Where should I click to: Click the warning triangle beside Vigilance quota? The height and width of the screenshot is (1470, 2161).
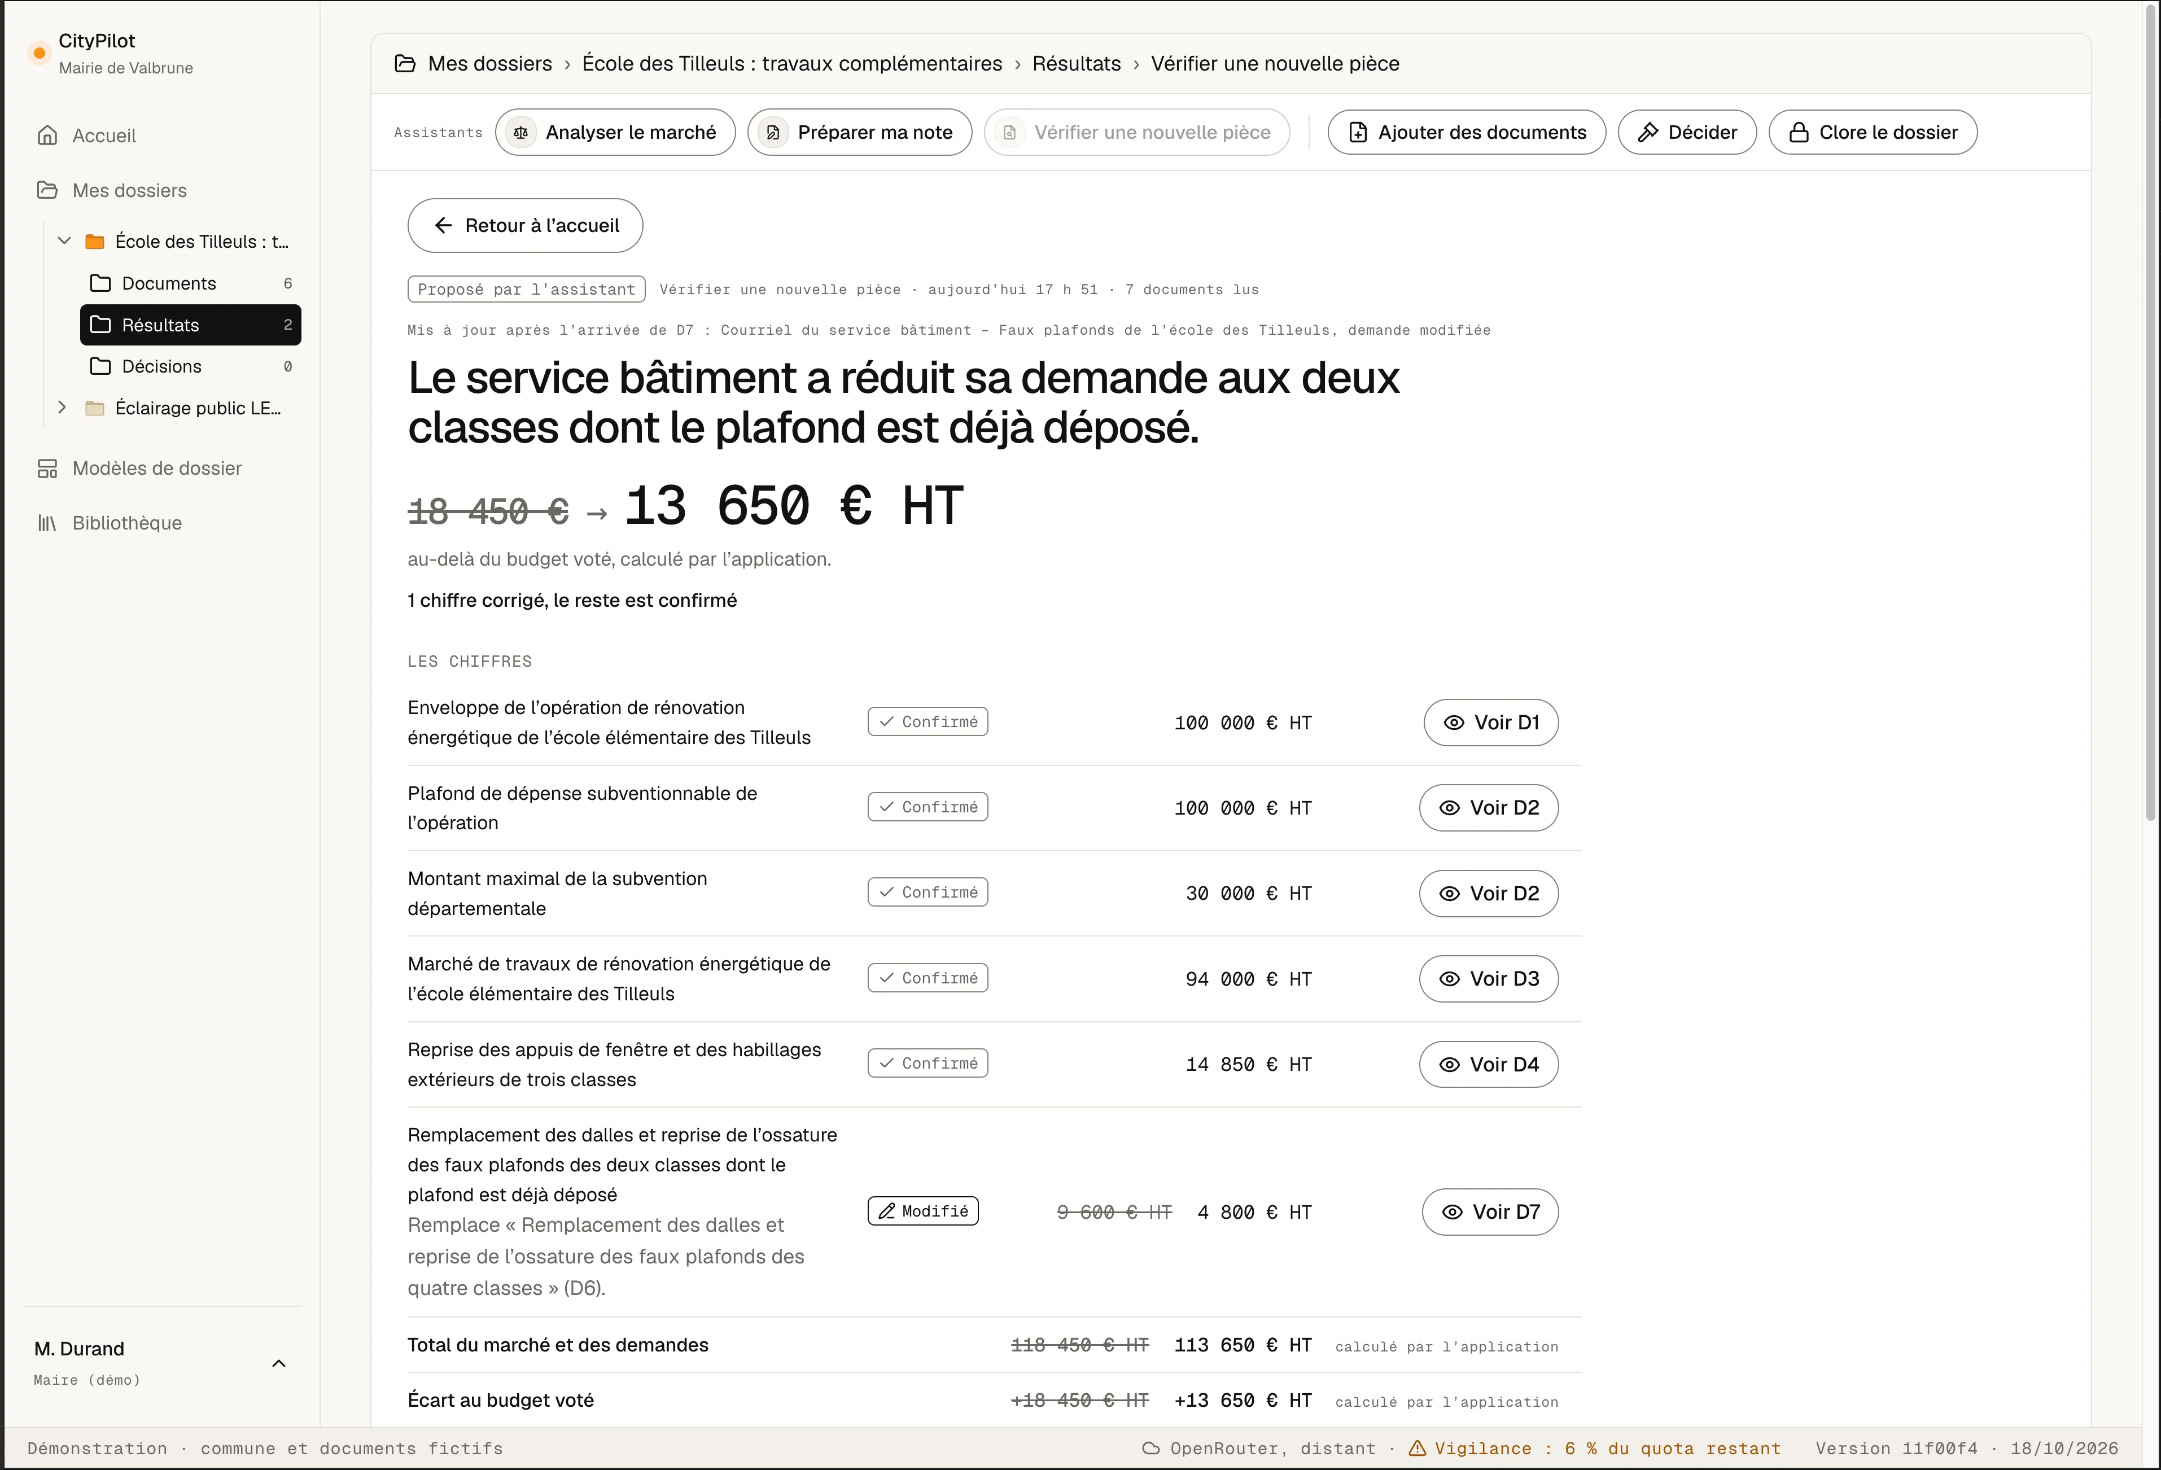1417,1447
